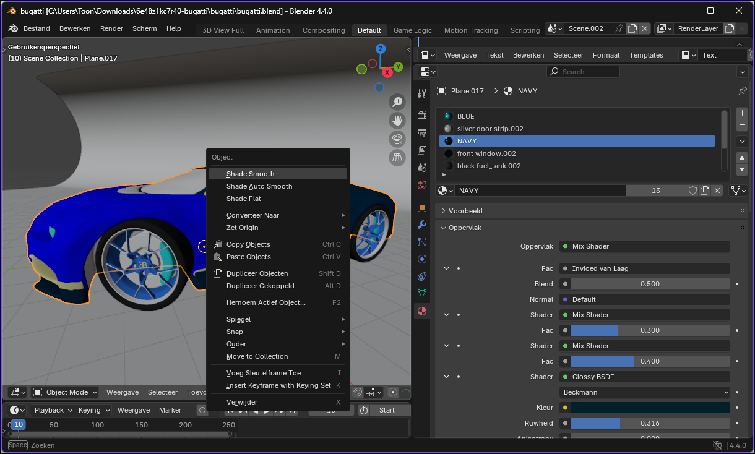This screenshot has height=454, width=755.
Task: Click the zoom magnifier icon in the viewport
Action: point(397,102)
